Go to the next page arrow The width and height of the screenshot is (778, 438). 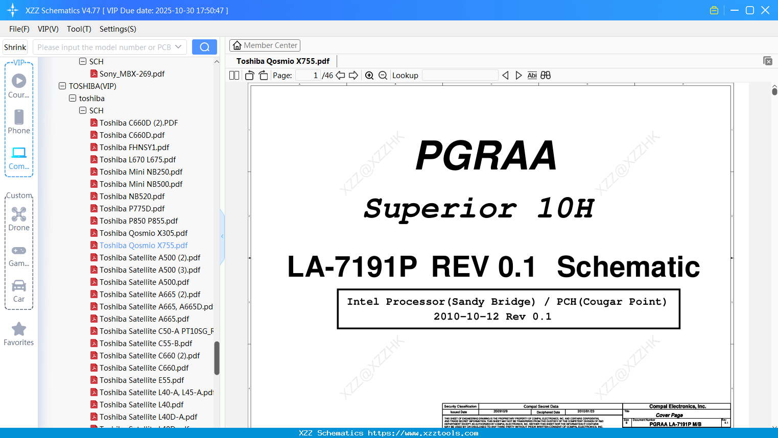(353, 76)
